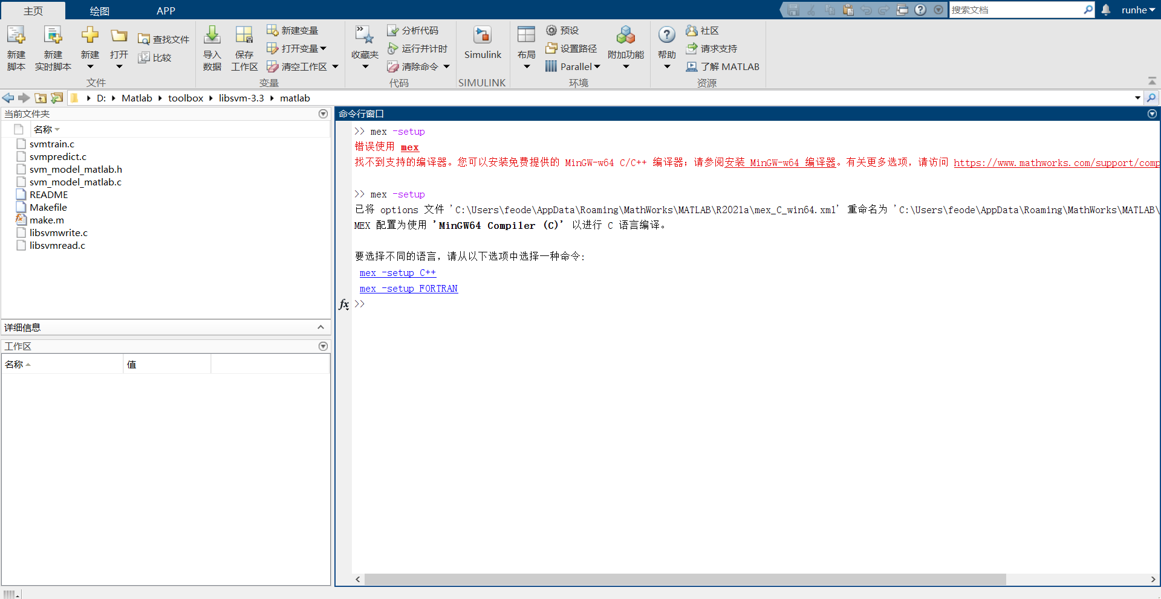1161x599 pixels.
Task: Save the workspace with 保存工作区
Action: [244, 48]
